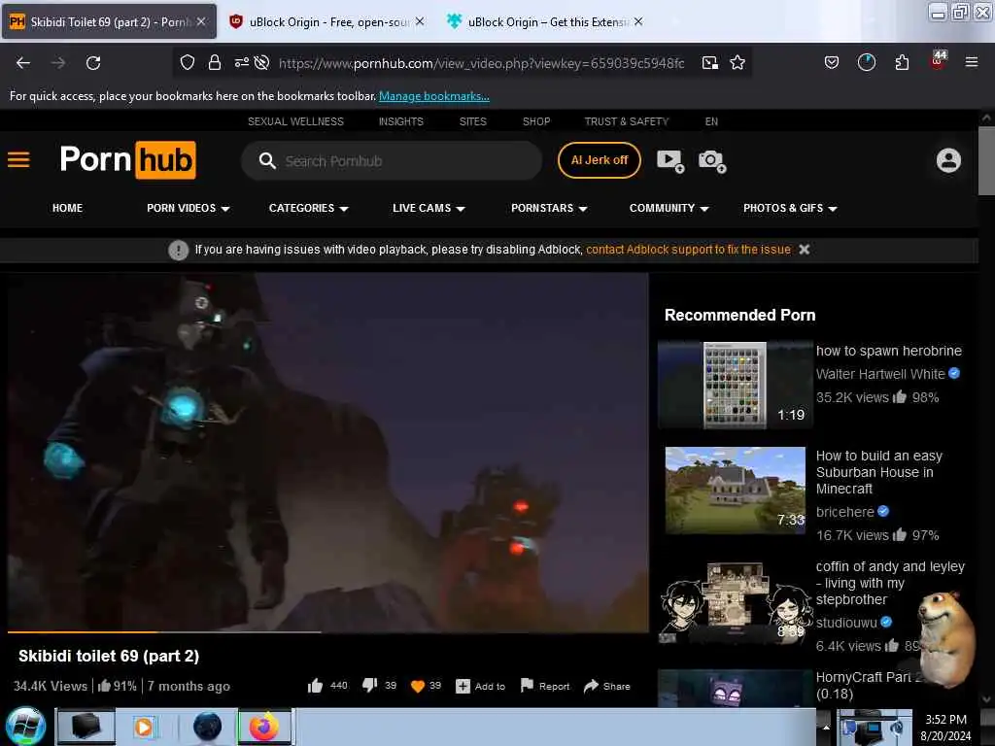995x746 pixels.
Task: Dislike the video using thumbs-down
Action: point(379,685)
